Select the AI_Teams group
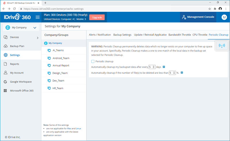Screen dimensions: 230x141 click(x=58, y=50)
